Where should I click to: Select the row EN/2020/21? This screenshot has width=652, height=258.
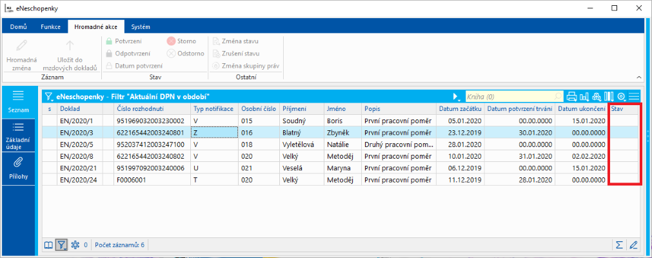[x=341, y=168]
